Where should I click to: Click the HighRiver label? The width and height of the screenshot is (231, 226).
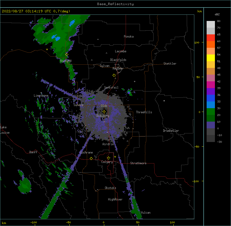point(115,199)
